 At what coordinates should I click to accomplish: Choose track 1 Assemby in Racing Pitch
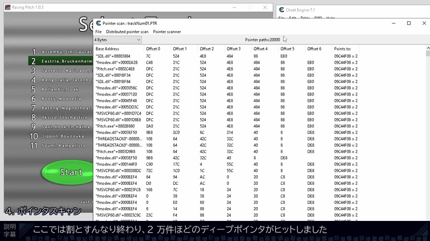(61, 52)
